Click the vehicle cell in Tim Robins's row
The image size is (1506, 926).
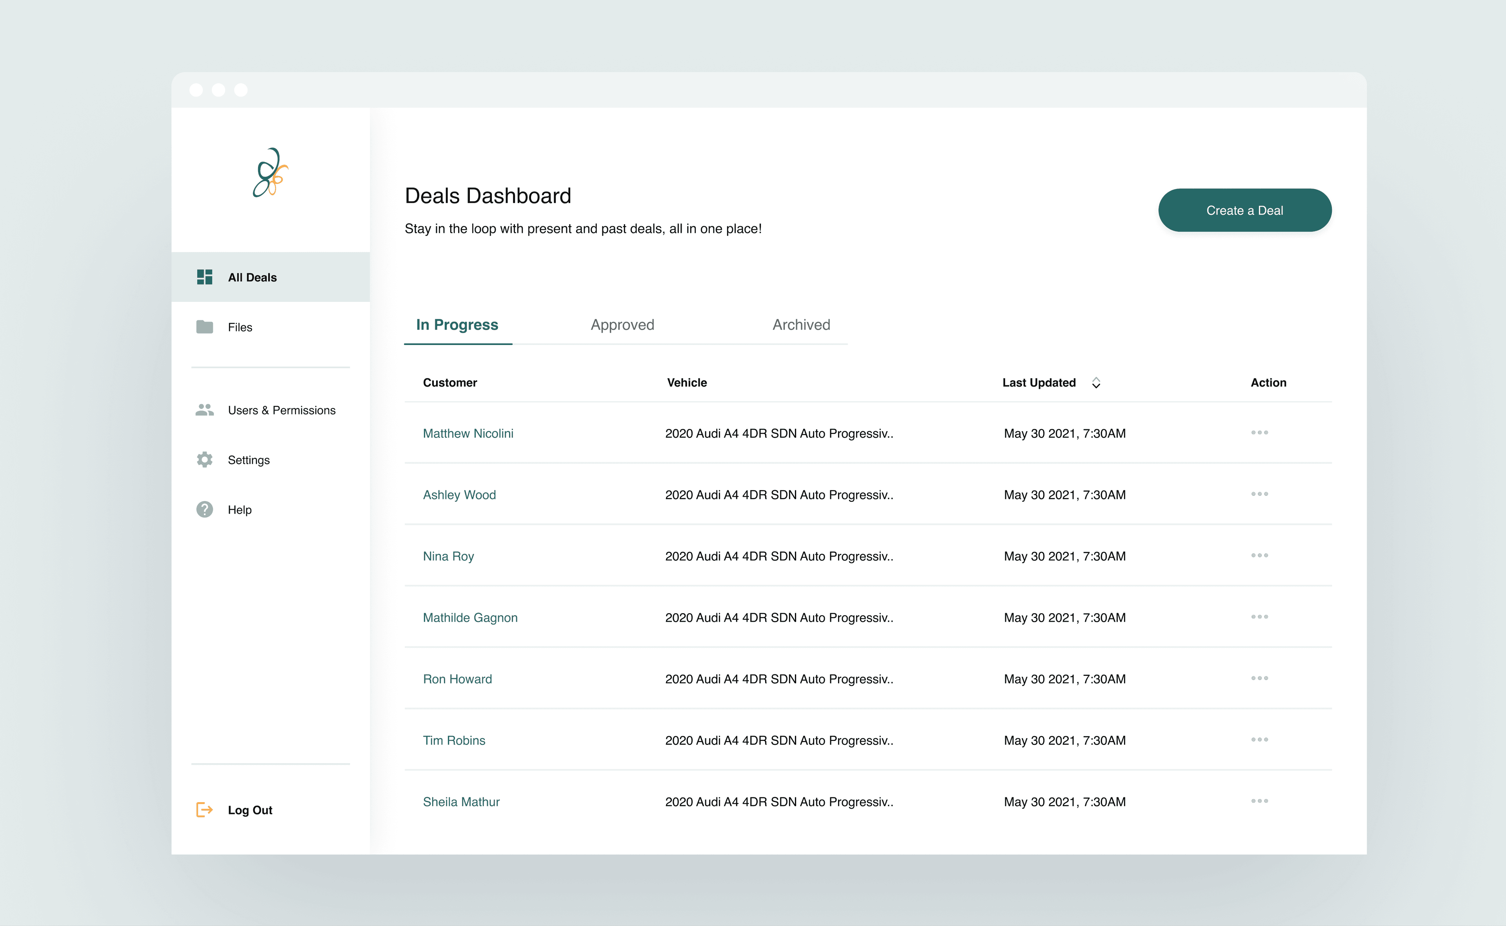[779, 740]
